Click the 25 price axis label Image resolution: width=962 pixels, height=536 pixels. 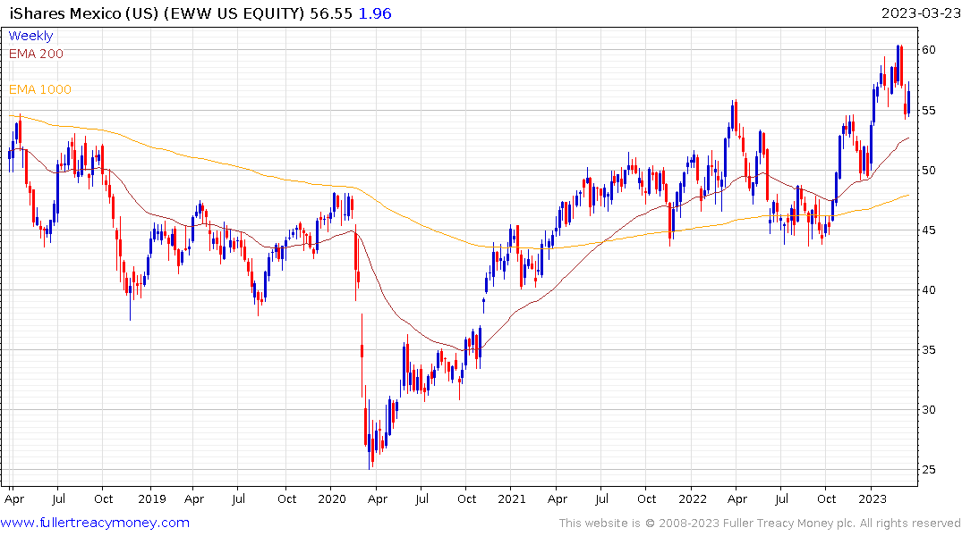click(929, 469)
